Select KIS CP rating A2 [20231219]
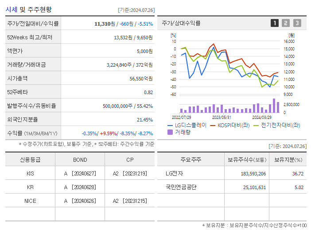 pos(130,174)
